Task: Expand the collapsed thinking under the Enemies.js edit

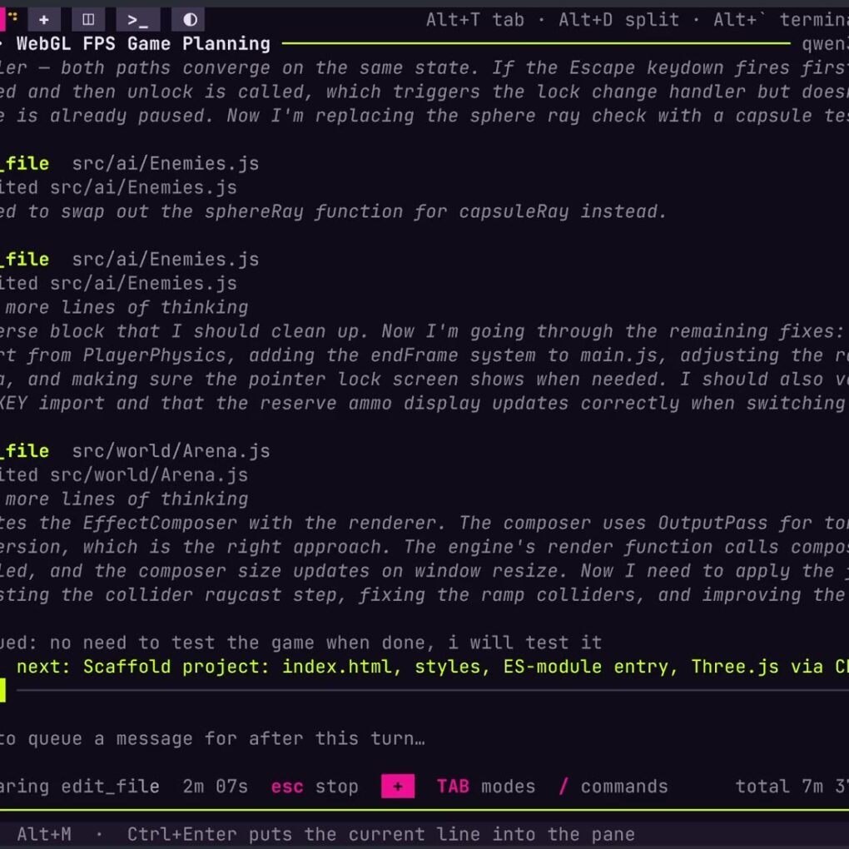Action: [125, 307]
